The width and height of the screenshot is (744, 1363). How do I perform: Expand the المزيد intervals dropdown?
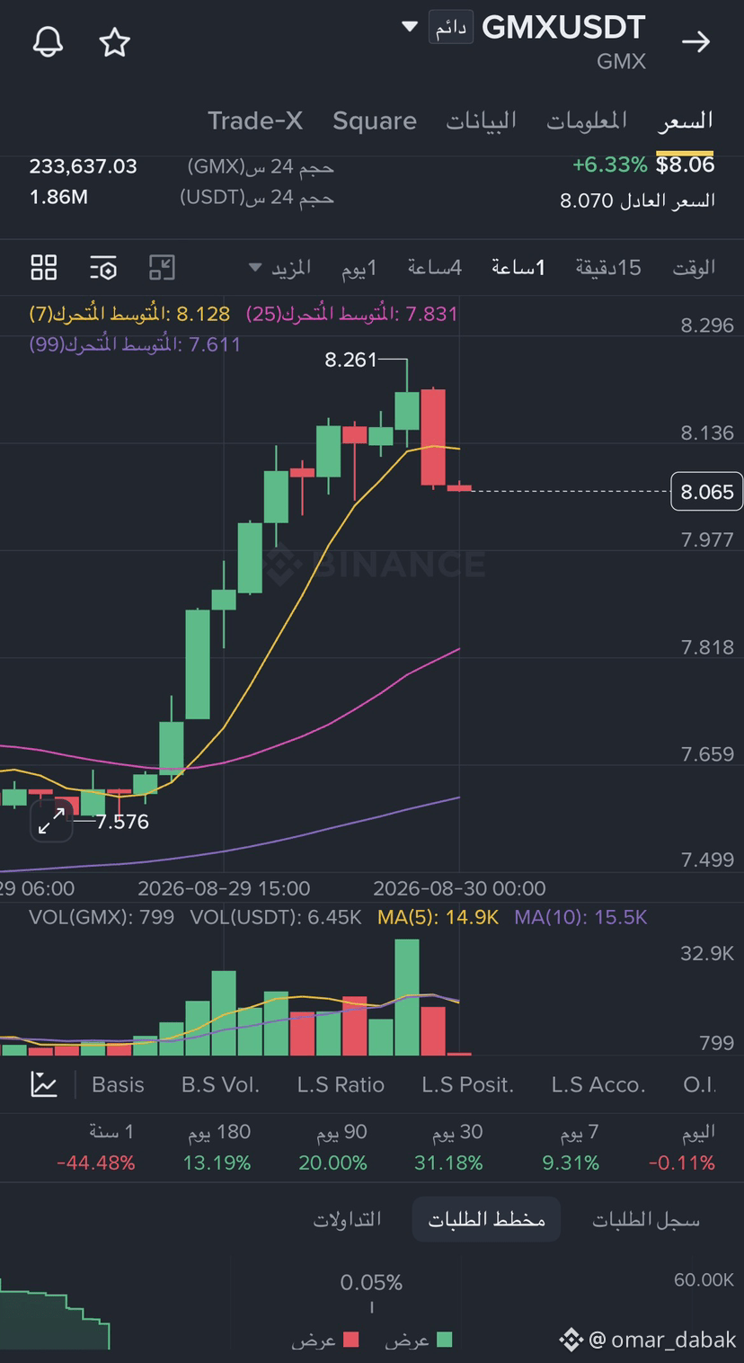tap(280, 267)
